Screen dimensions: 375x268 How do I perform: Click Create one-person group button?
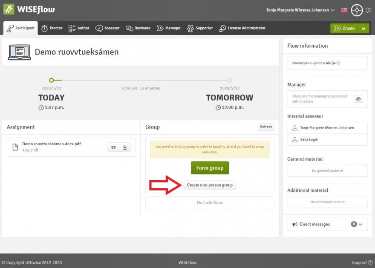click(210, 185)
